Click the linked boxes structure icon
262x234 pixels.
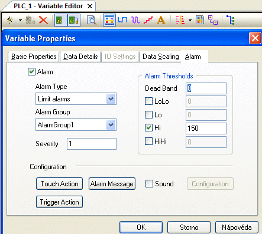pyautogui.click(x=213, y=20)
